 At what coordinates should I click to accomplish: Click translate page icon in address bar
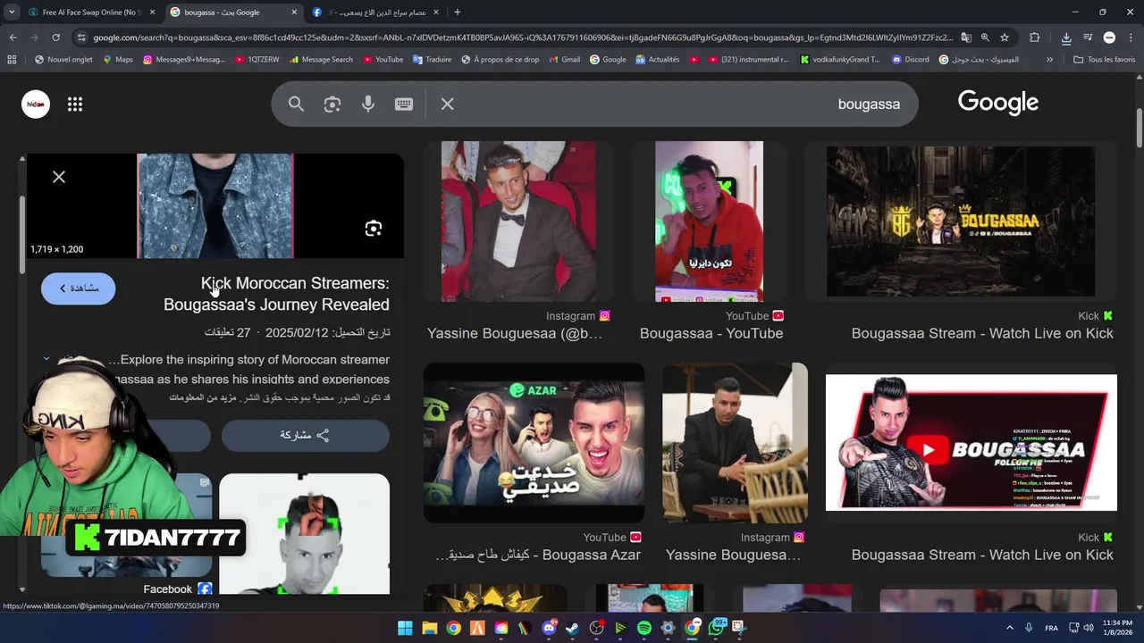click(966, 38)
